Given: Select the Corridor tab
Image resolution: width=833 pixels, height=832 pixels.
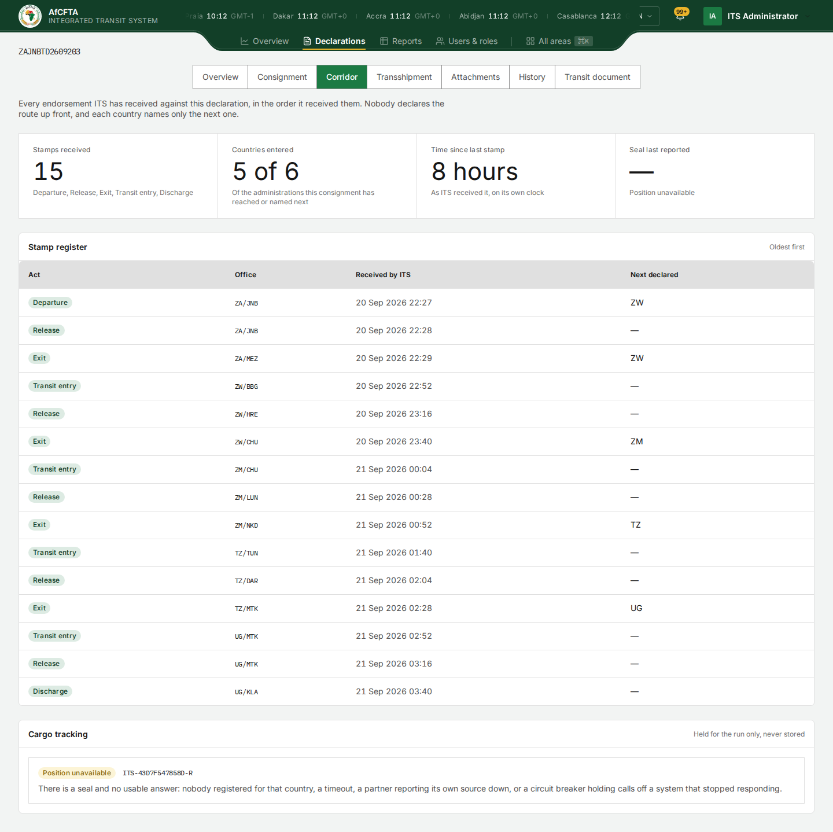Looking at the screenshot, I should click(342, 77).
